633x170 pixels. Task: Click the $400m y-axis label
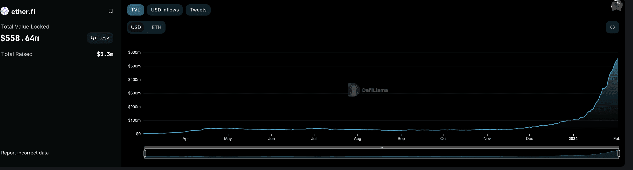(134, 80)
